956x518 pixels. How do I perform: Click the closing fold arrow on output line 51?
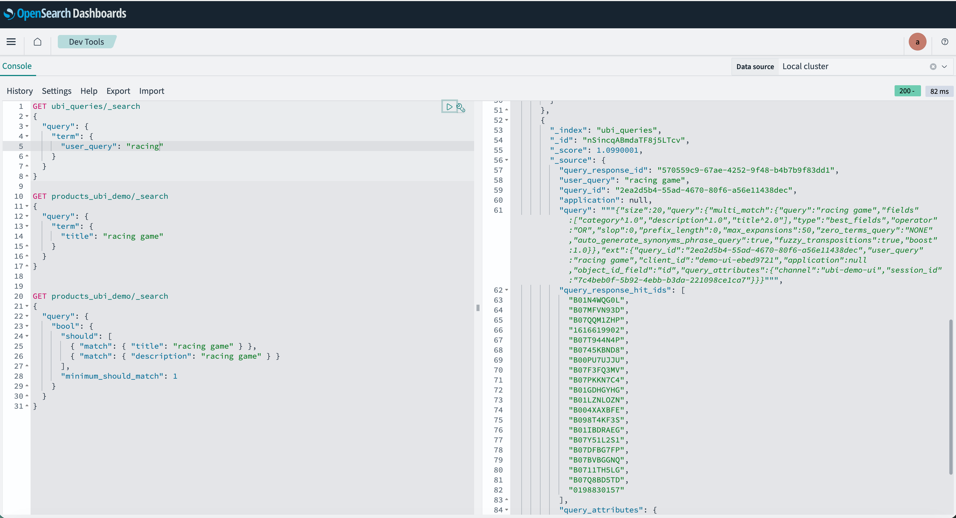(507, 110)
